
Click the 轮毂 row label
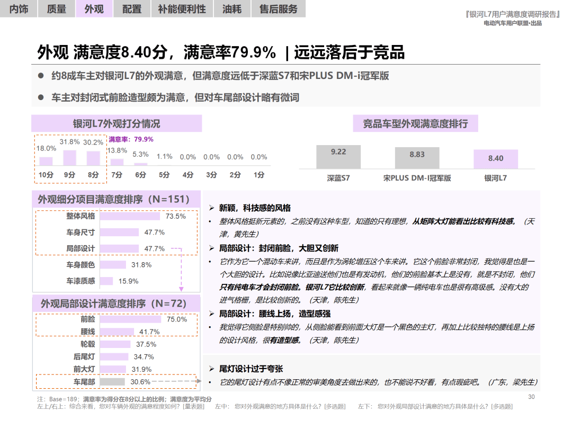pyautogui.click(x=87, y=344)
